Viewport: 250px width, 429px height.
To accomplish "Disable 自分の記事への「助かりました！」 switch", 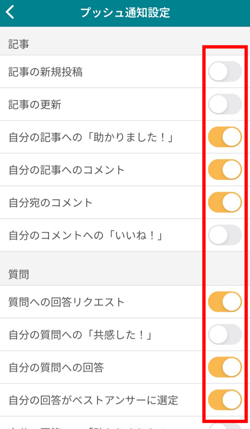I will 225,137.
